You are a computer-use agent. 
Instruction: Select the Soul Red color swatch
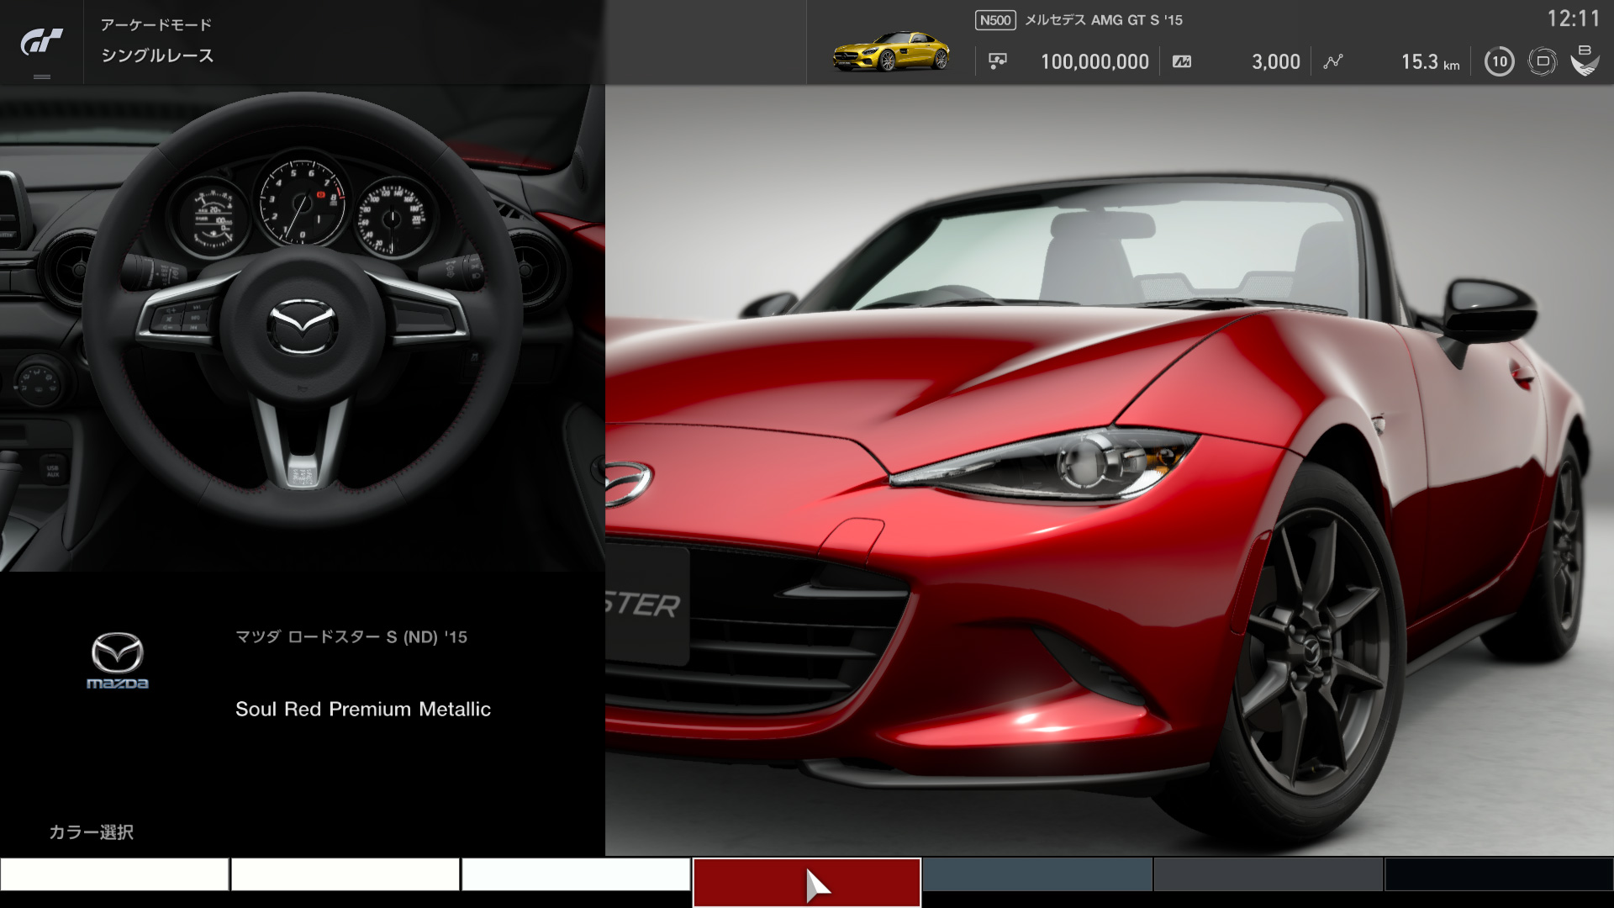tap(807, 882)
